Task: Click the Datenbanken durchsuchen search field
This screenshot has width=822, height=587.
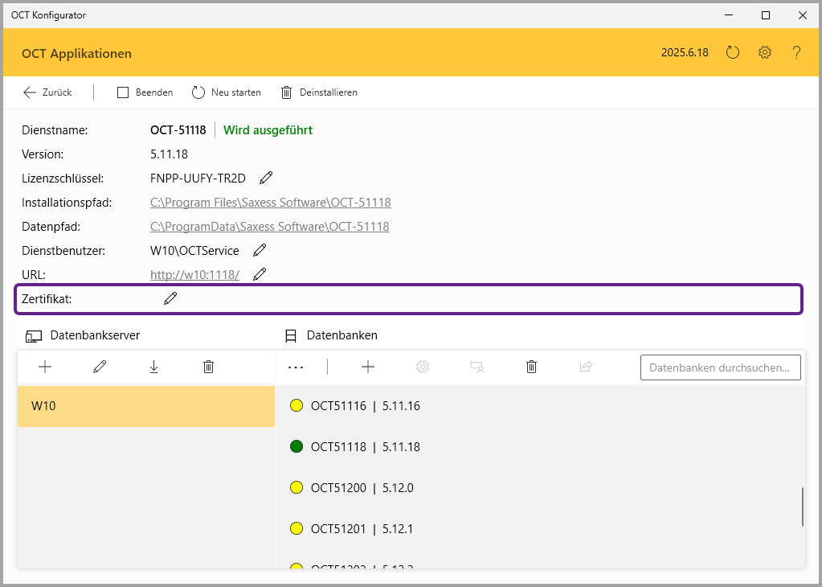Action: tap(720, 367)
